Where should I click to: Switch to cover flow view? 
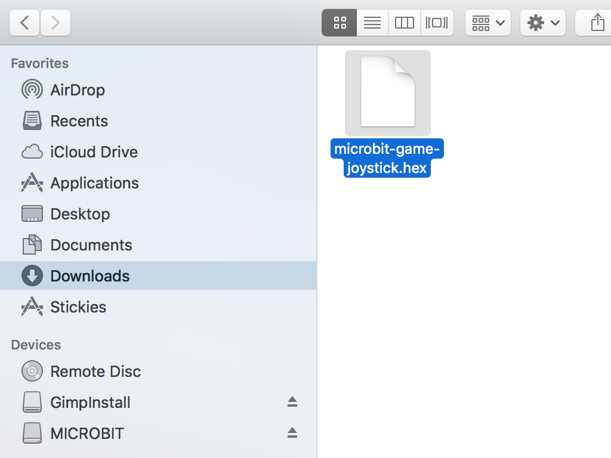[437, 23]
